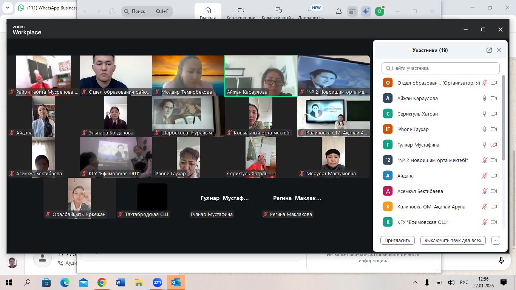Open the calendar icon in Zoom header
This screenshot has height=290, width=516.
tap(352, 11)
